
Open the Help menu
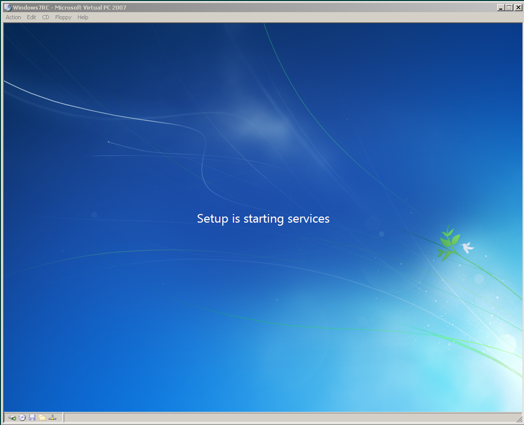pos(83,17)
